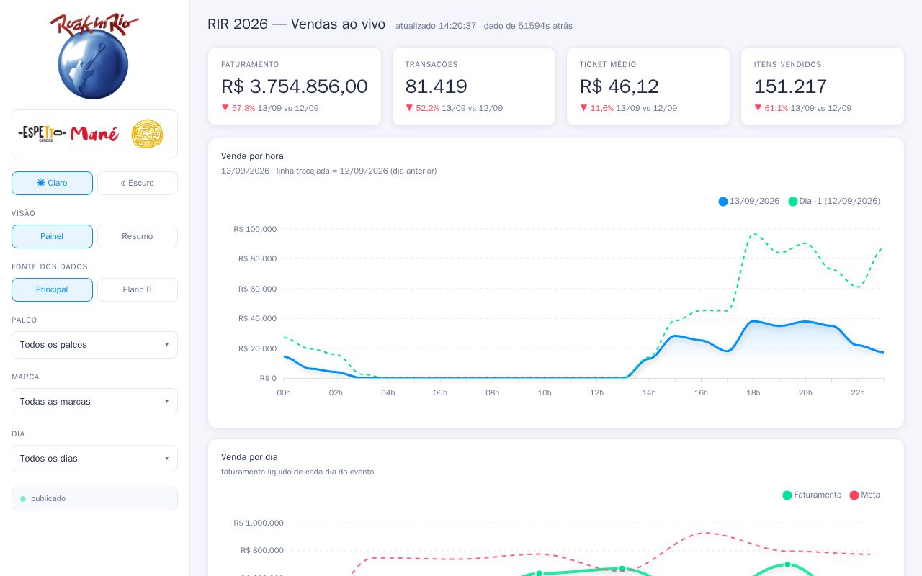Toggle the Dia -1 (12/09/2026) legend series
The width and height of the screenshot is (922, 576).
834,202
